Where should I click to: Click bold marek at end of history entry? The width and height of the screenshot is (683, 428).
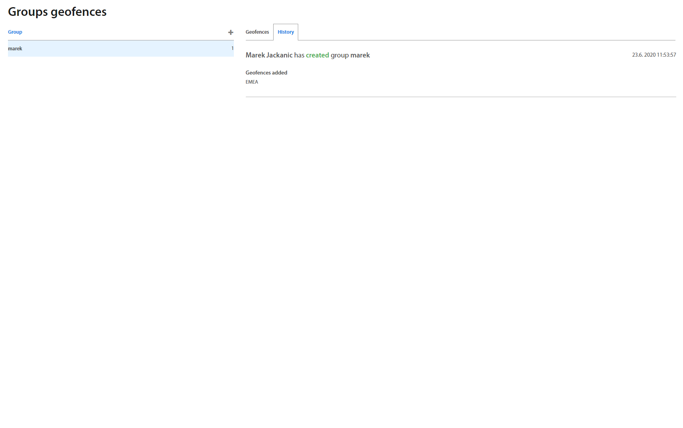360,55
